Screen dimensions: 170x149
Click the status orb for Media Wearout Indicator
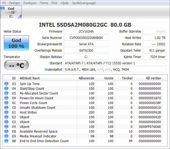pyautogui.click(x=6, y=136)
